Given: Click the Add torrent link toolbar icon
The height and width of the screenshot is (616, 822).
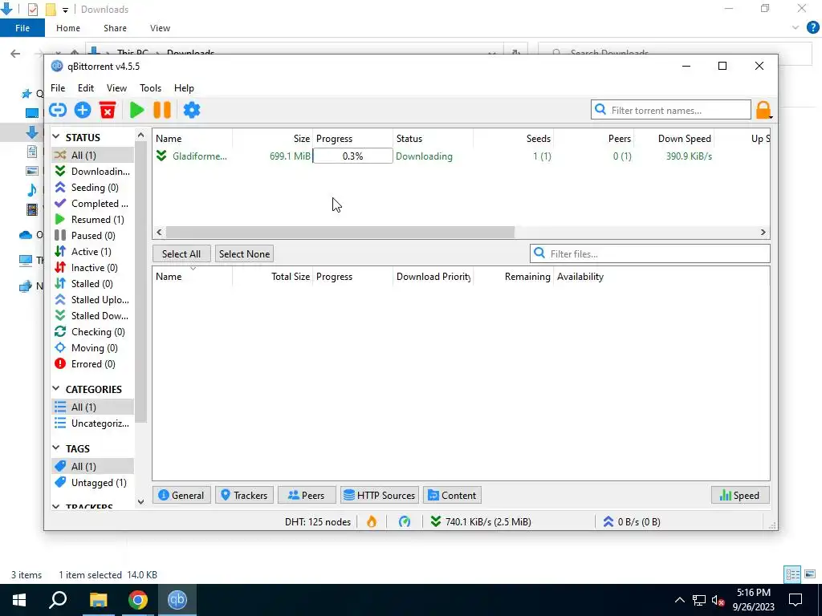Looking at the screenshot, I should click(x=58, y=110).
